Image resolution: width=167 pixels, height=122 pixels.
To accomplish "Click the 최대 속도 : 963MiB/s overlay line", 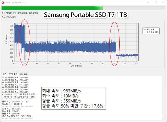I will click(61, 91).
